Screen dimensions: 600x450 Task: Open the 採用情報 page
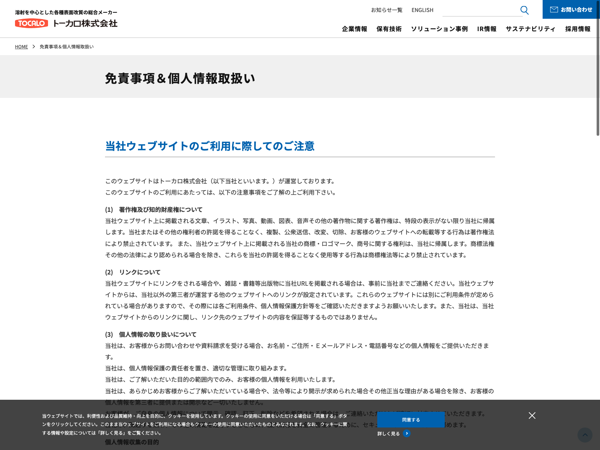click(577, 29)
